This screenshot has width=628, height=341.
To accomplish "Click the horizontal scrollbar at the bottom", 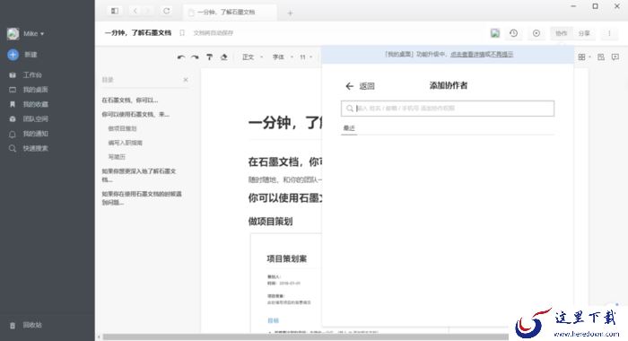I will click(x=306, y=337).
